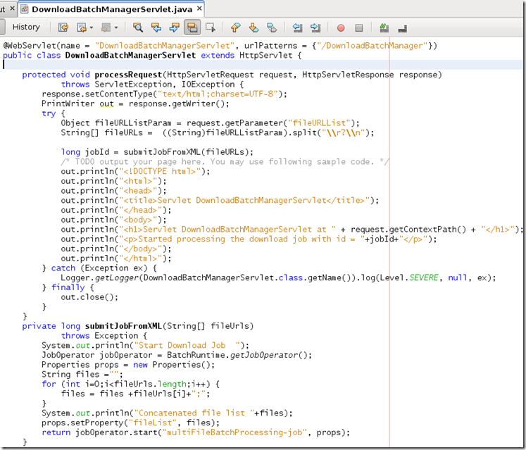
Task: Shift the current line right
Action: 315,27
